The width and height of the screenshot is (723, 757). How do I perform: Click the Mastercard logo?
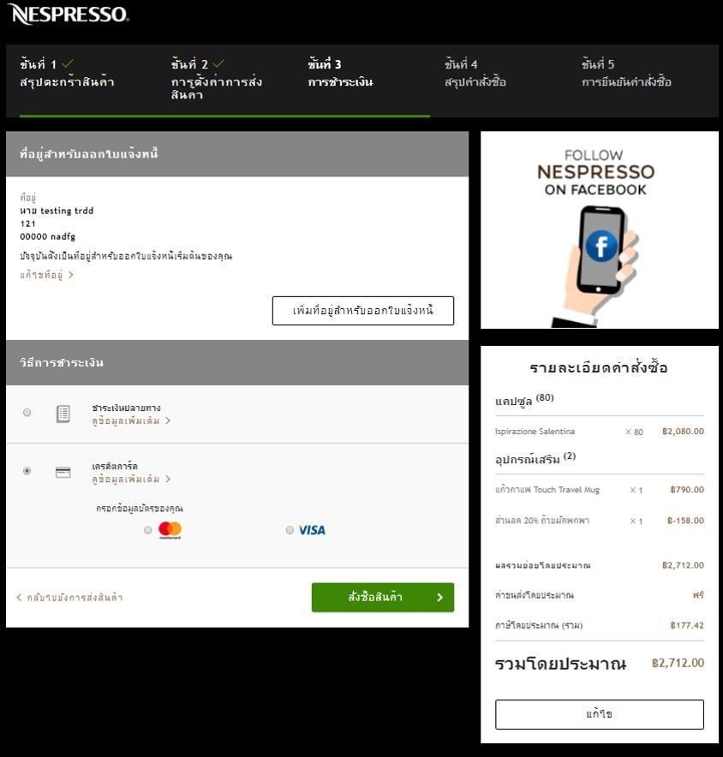170,530
